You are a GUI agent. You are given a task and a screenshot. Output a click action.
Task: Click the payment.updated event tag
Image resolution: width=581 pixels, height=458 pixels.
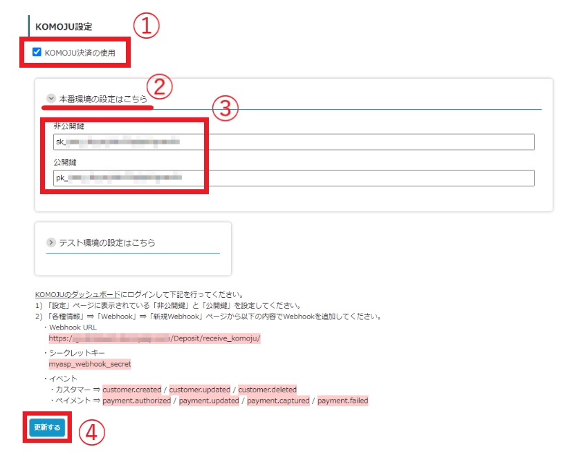pyautogui.click(x=209, y=401)
